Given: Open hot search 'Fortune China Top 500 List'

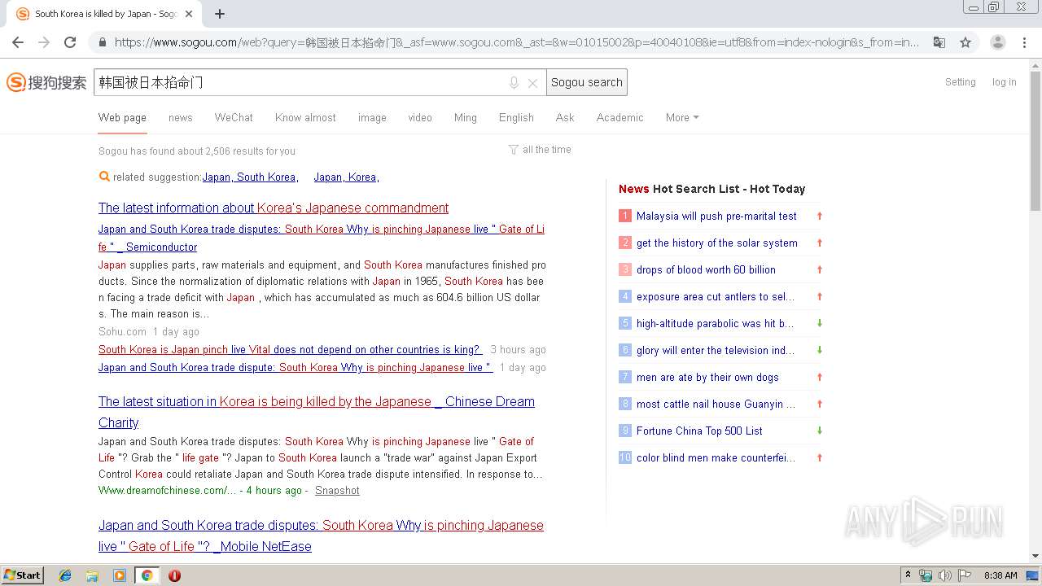Looking at the screenshot, I should 699,431.
